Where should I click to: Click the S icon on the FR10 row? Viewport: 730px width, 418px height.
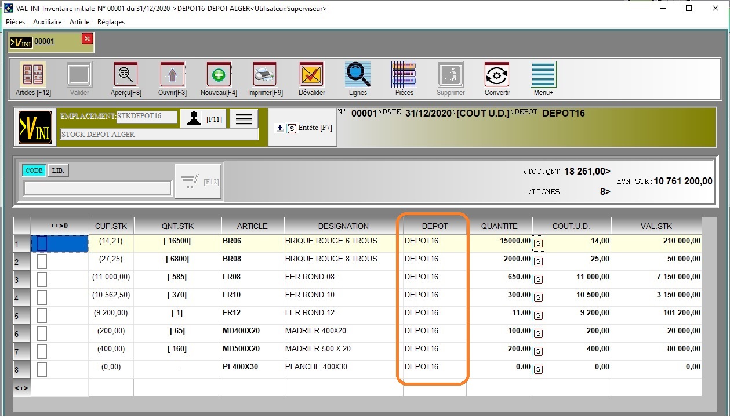pyautogui.click(x=538, y=297)
